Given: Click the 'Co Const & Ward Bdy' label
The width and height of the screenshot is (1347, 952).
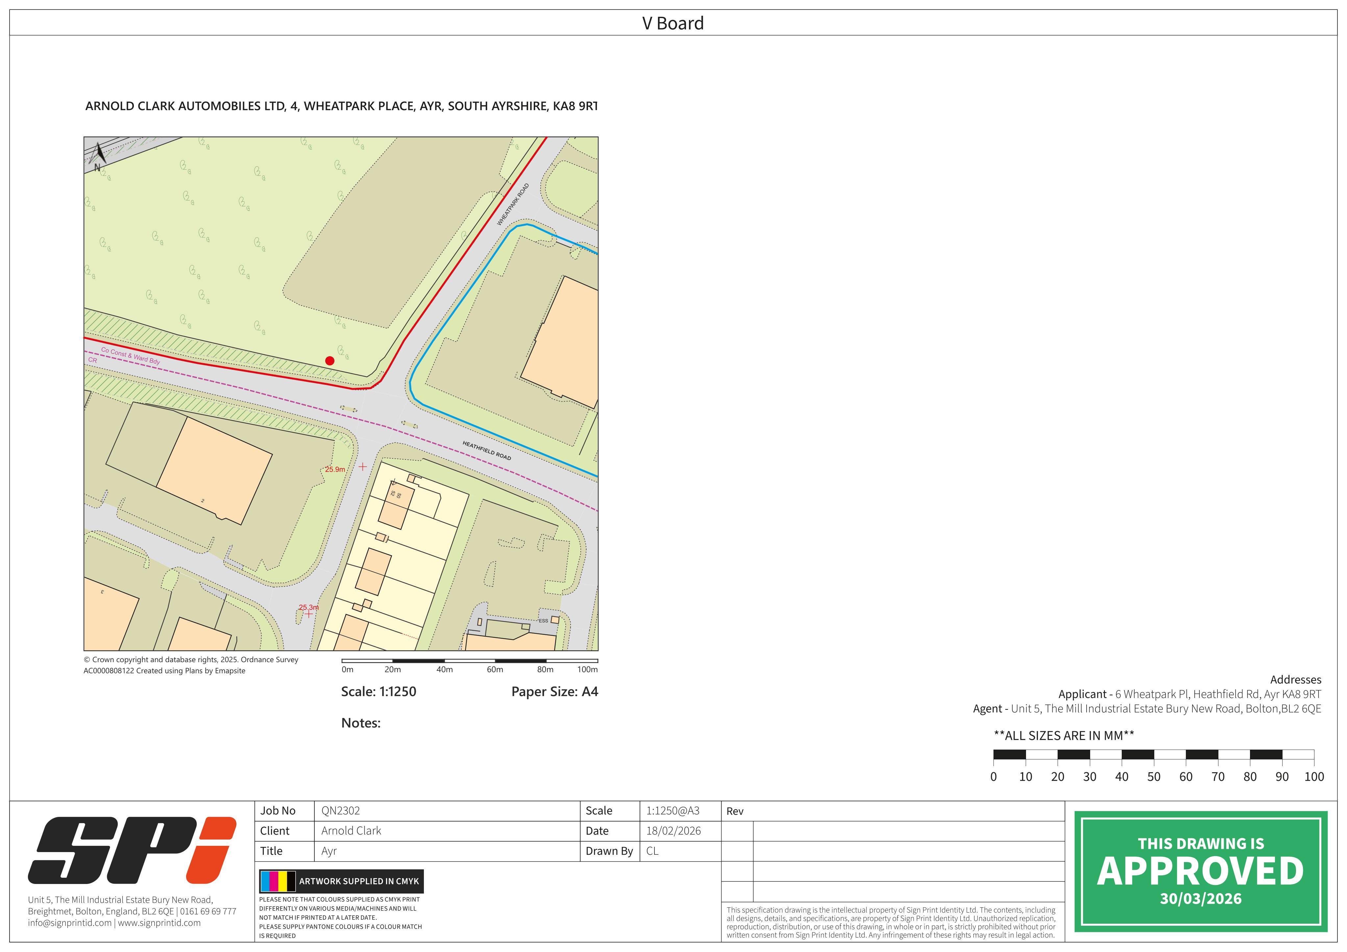Looking at the screenshot, I should [130, 356].
